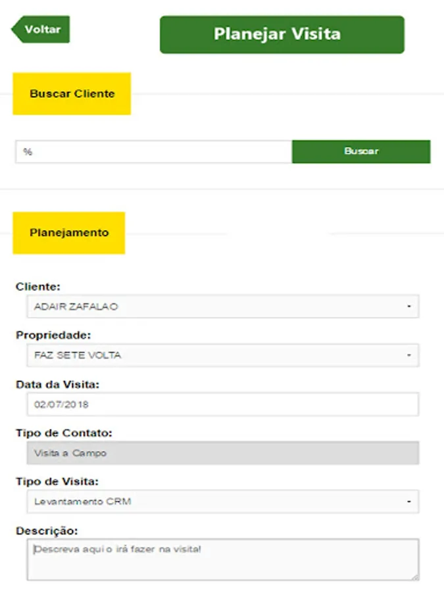
Task: Expand Cliente list via its small arrow
Action: tap(409, 306)
